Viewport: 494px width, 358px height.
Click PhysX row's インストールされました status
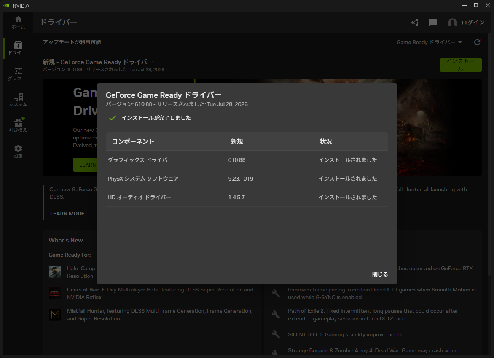coord(348,179)
